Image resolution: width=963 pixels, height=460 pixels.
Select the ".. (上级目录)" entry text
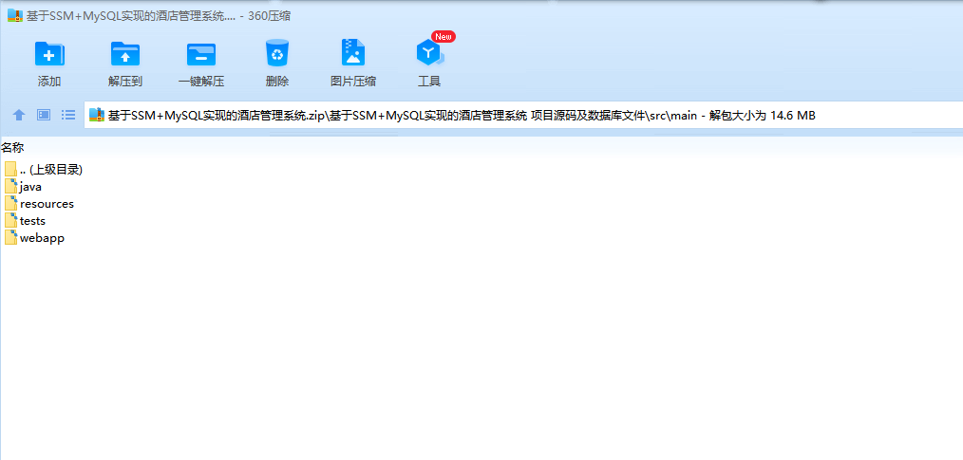coord(51,170)
